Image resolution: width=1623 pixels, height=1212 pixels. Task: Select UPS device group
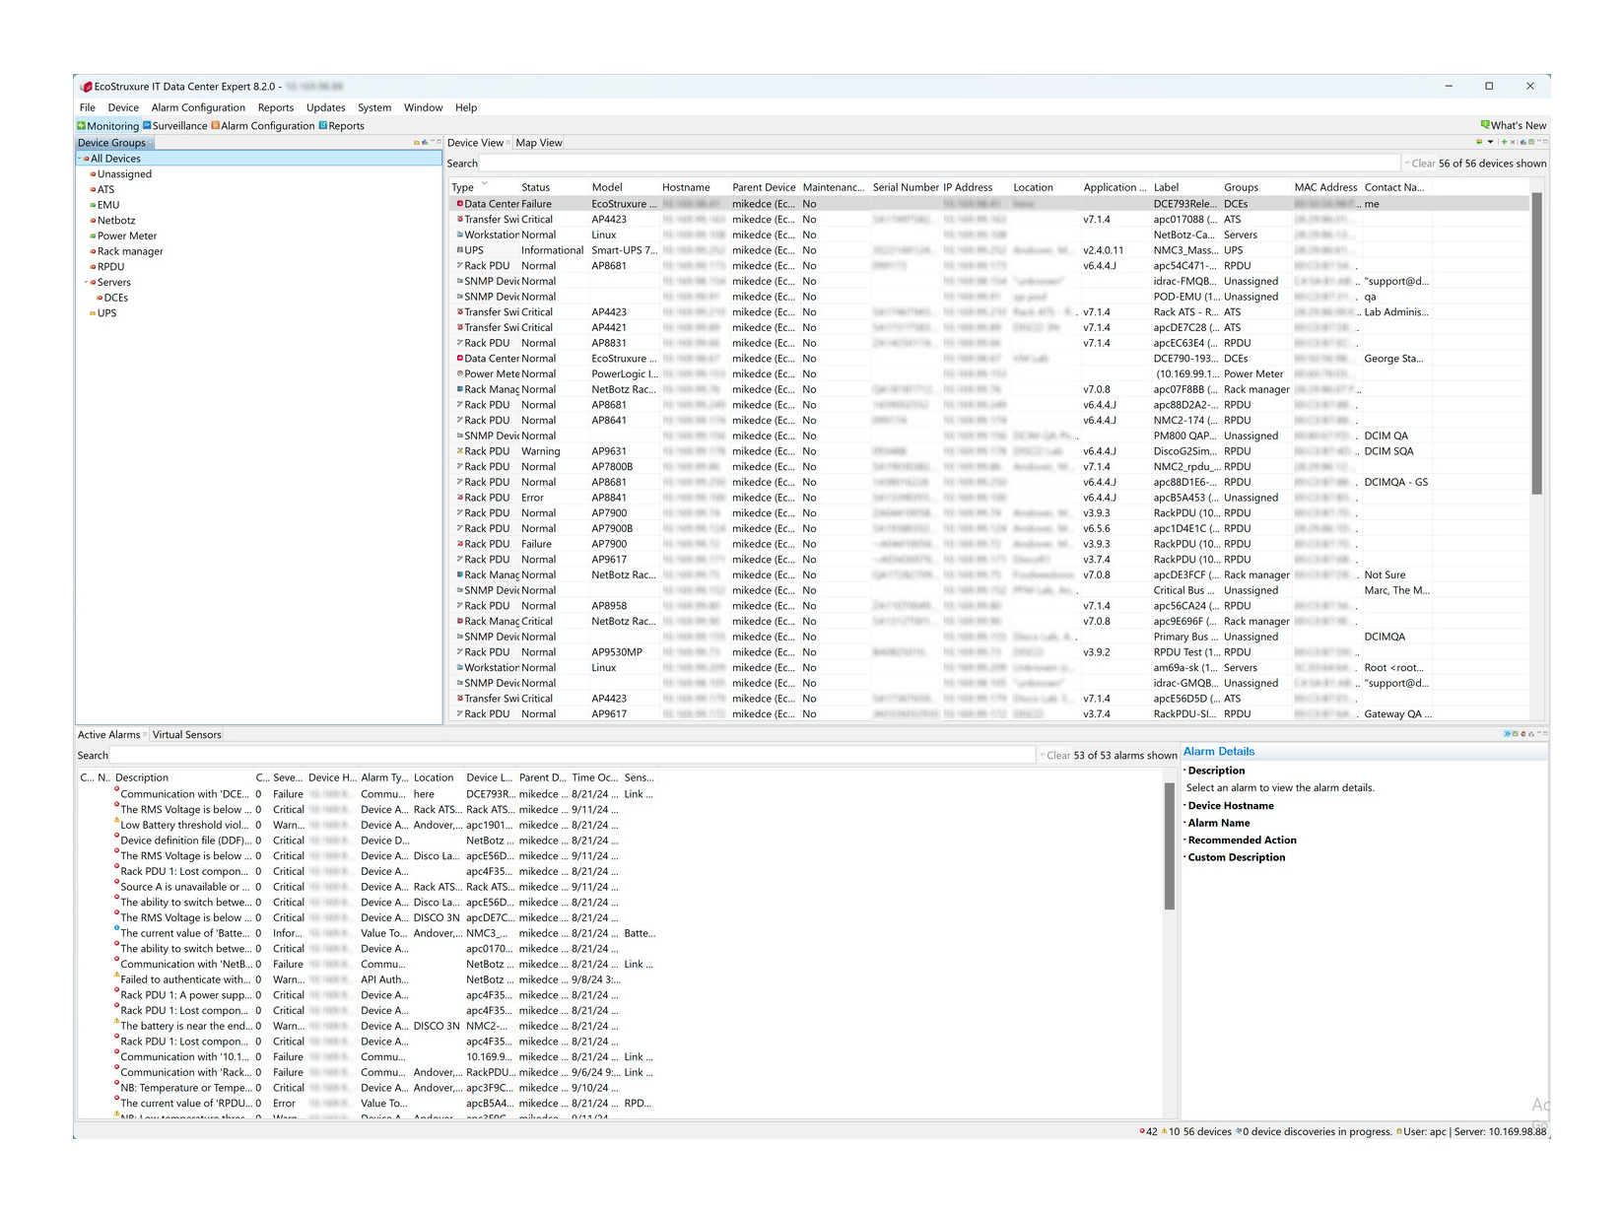pyautogui.click(x=106, y=313)
